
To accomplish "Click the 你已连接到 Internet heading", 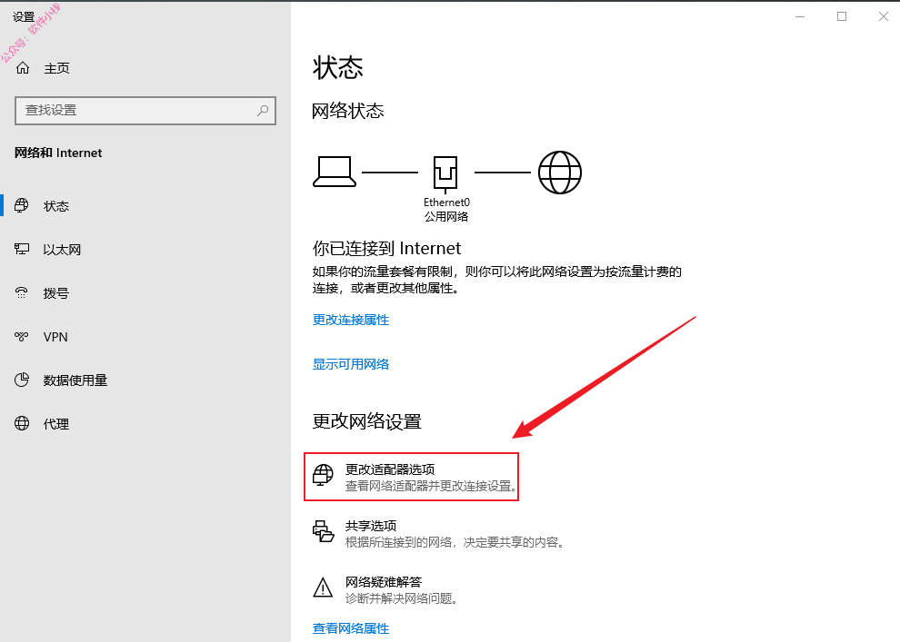I will (386, 248).
